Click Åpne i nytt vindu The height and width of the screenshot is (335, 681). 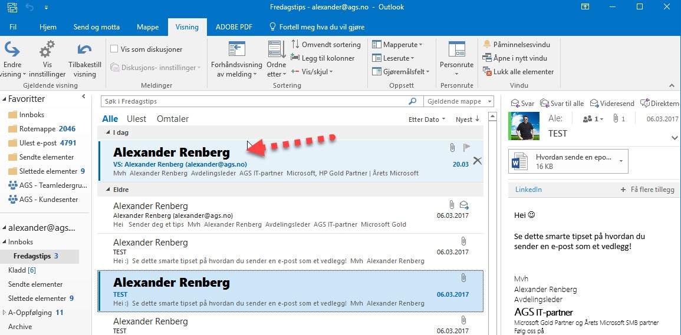(515, 58)
